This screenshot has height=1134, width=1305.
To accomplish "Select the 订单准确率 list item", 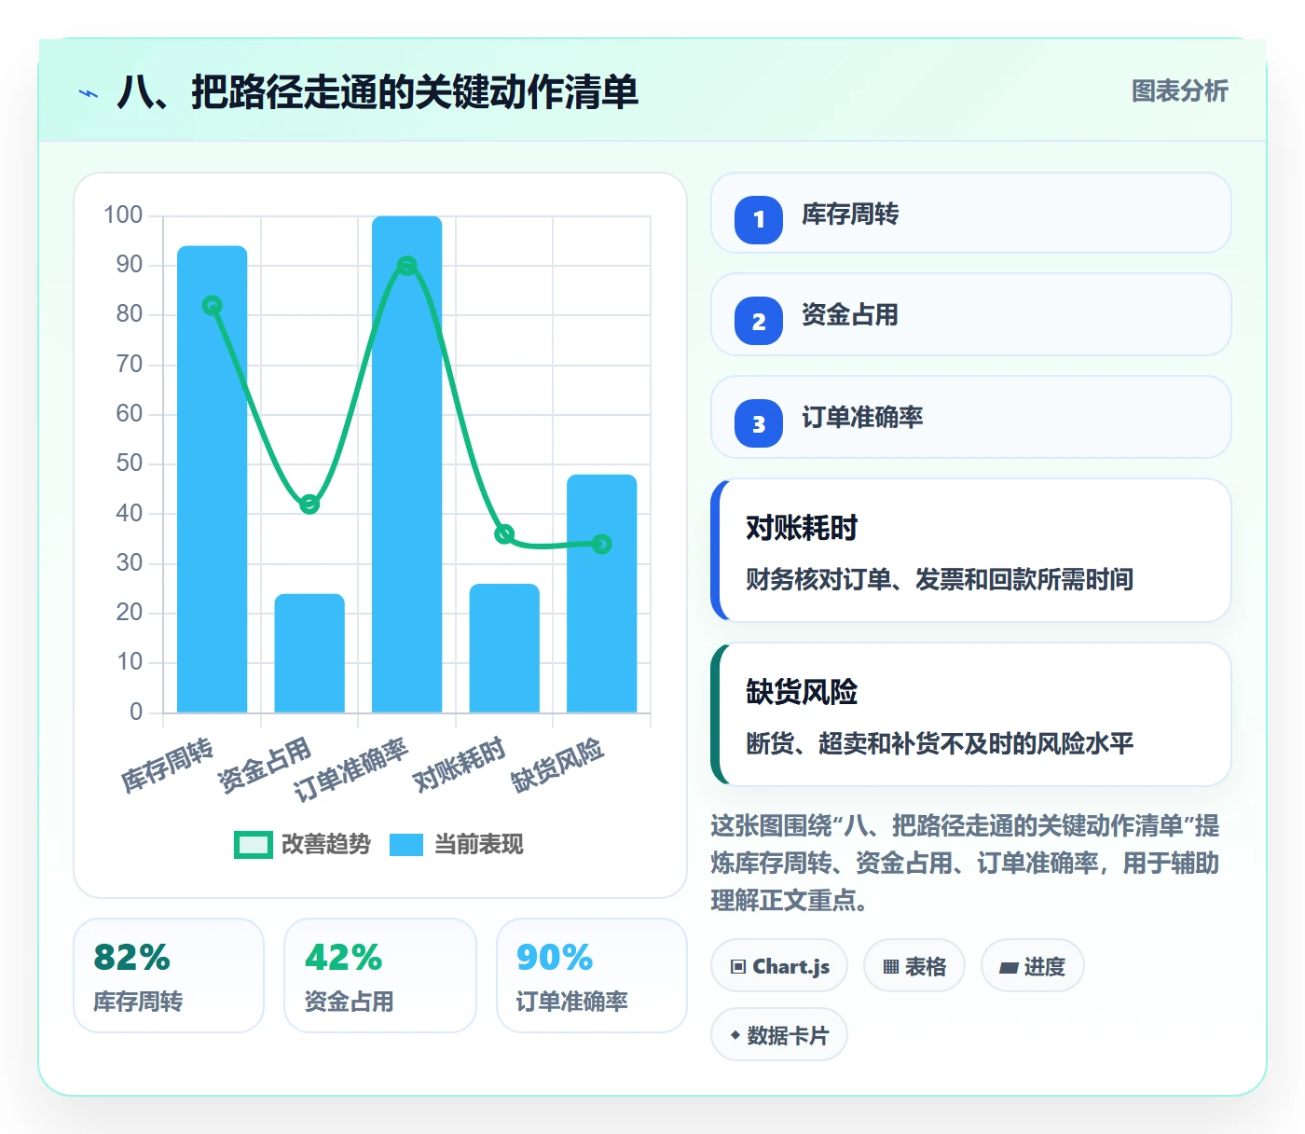I will click(971, 417).
